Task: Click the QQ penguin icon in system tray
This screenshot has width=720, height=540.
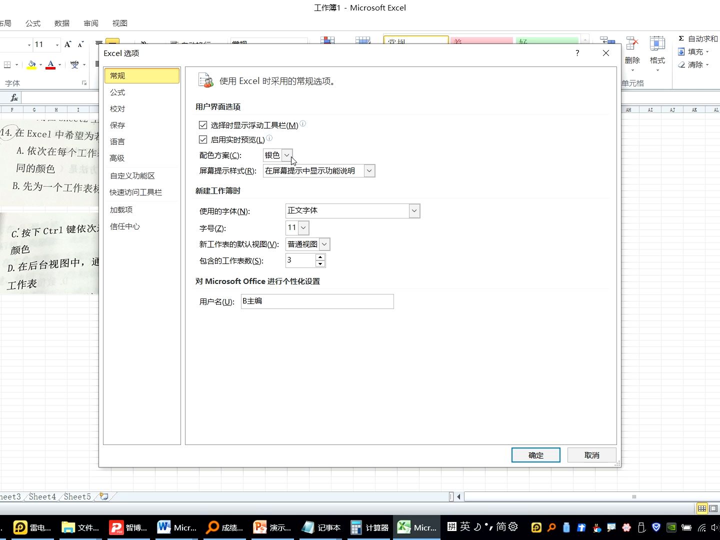Action: pos(596,527)
